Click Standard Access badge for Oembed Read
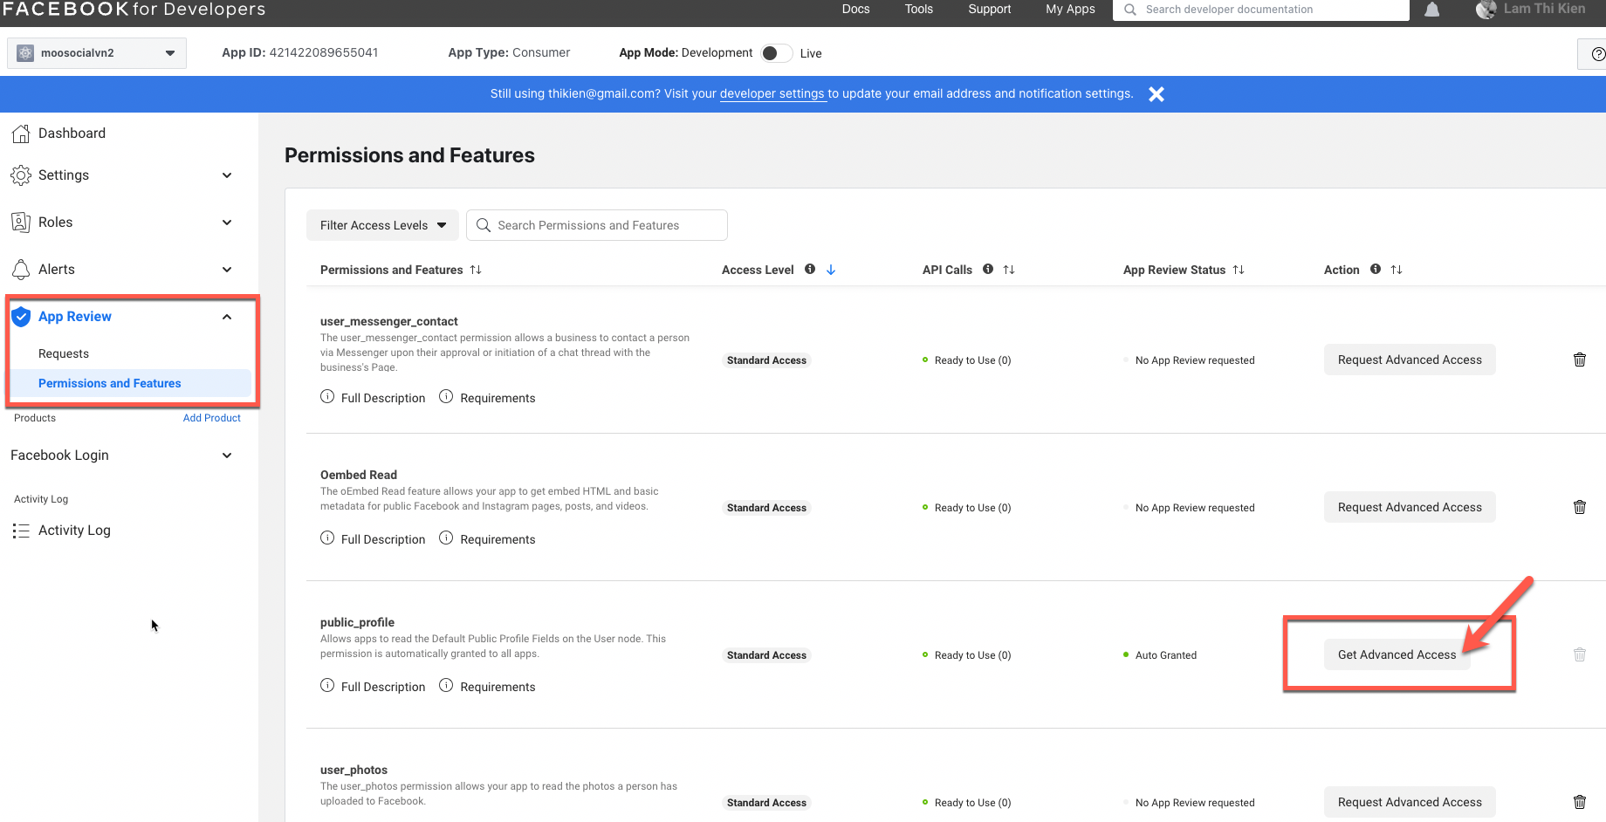 [767, 508]
